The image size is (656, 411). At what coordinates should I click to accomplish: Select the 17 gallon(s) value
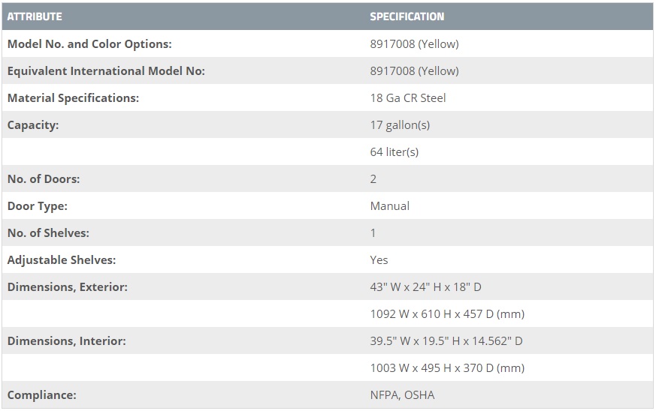pos(400,124)
